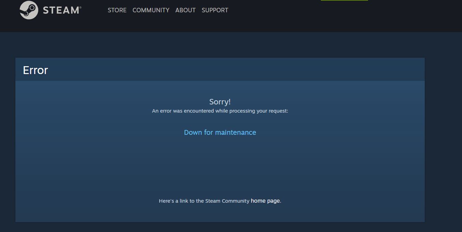
Task: Click the STEAM wordmark text
Action: 61,10
